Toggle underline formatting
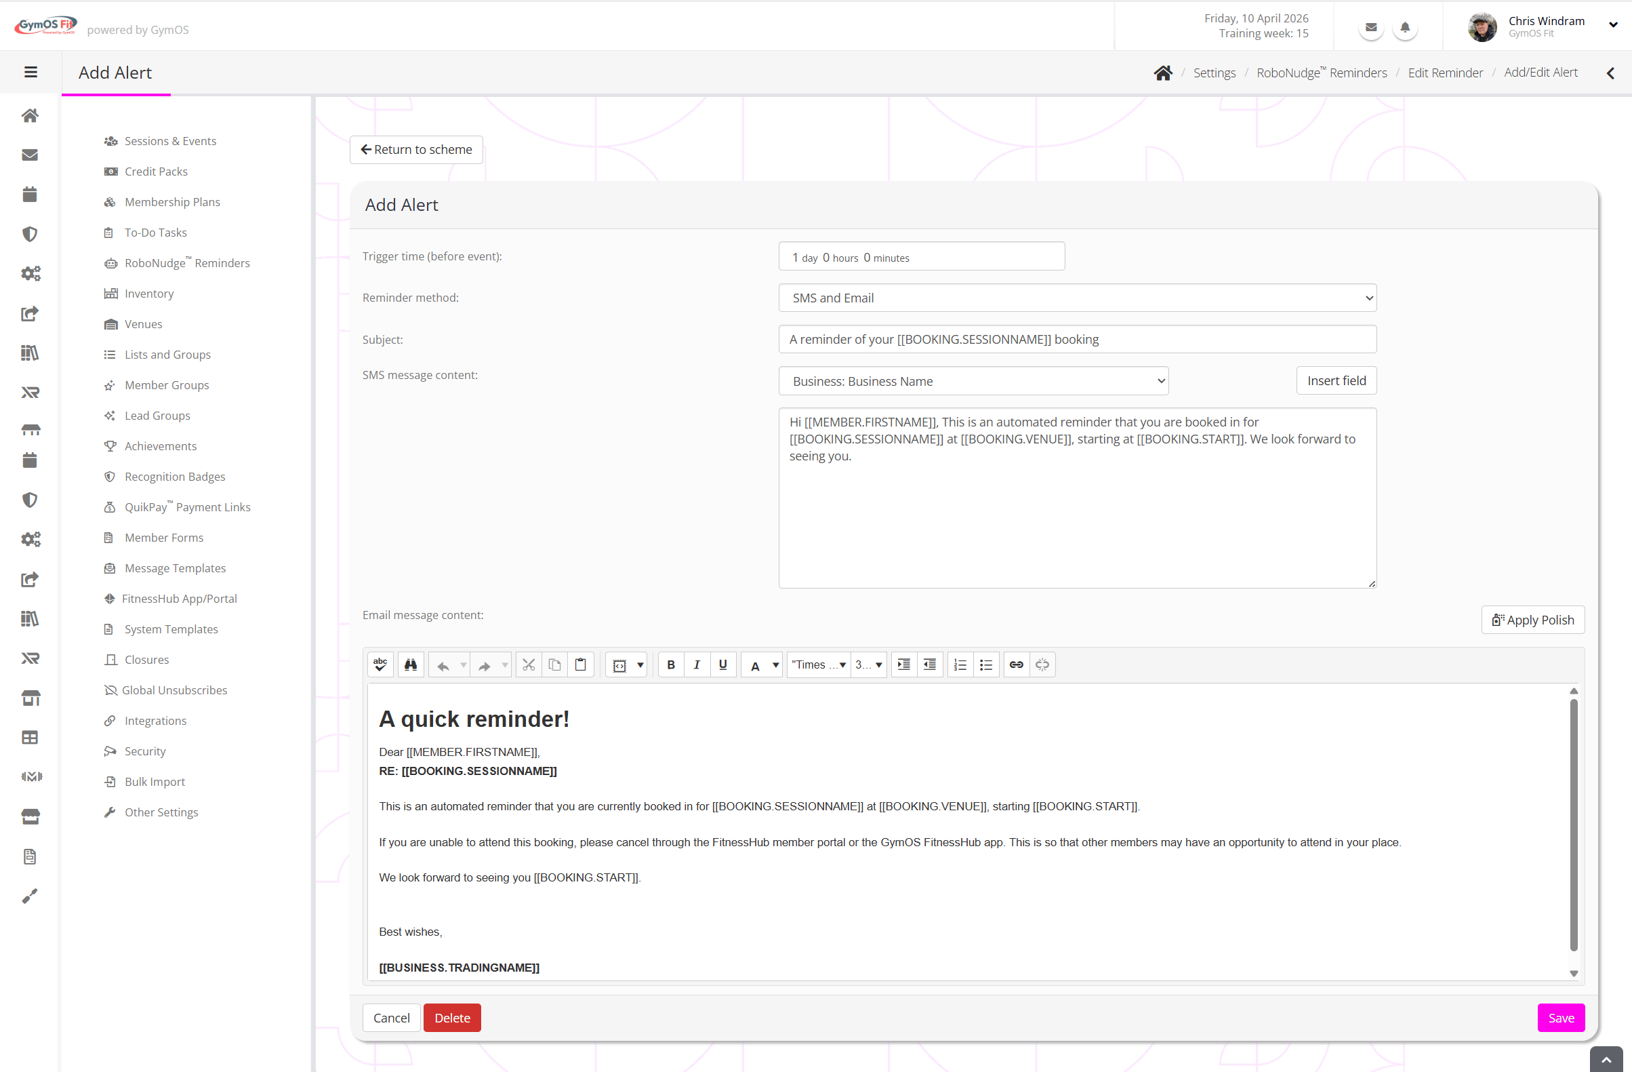The height and width of the screenshot is (1072, 1632). [x=722, y=664]
